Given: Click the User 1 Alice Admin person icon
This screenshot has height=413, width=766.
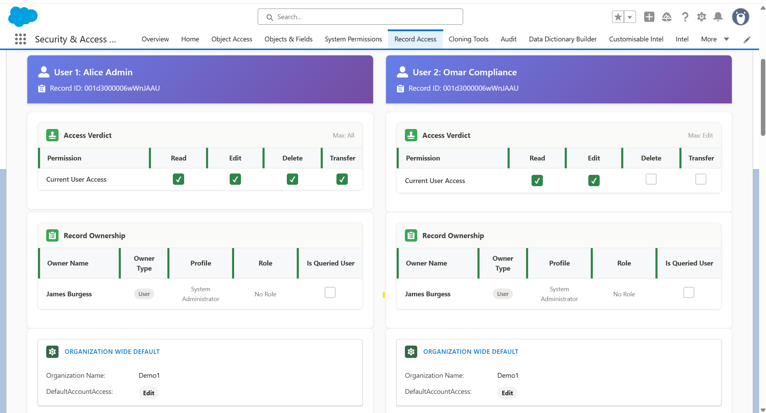Looking at the screenshot, I should 43,72.
